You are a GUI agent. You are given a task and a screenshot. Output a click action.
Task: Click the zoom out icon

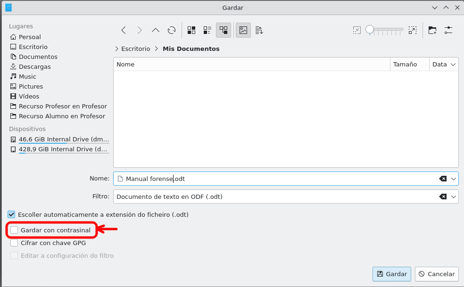[x=357, y=30]
